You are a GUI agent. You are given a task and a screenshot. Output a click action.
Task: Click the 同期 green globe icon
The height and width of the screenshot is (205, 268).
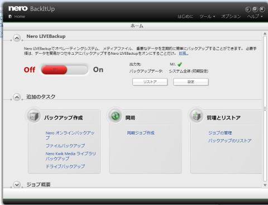[115, 116]
